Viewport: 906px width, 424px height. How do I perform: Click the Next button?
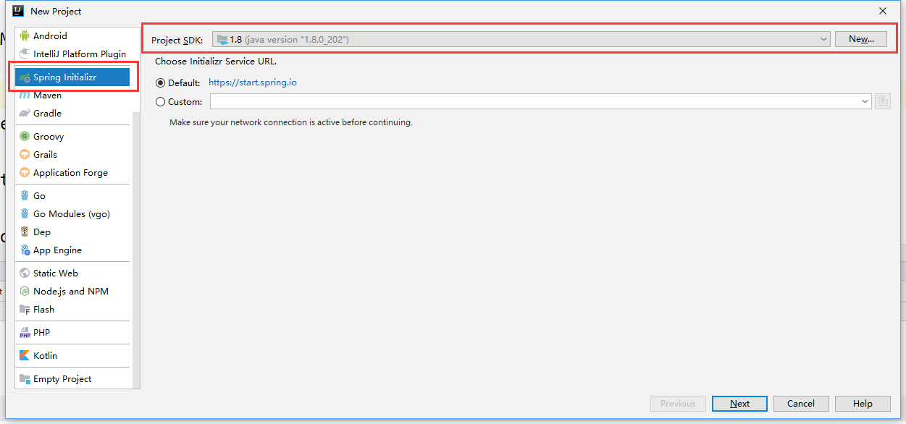coord(739,404)
